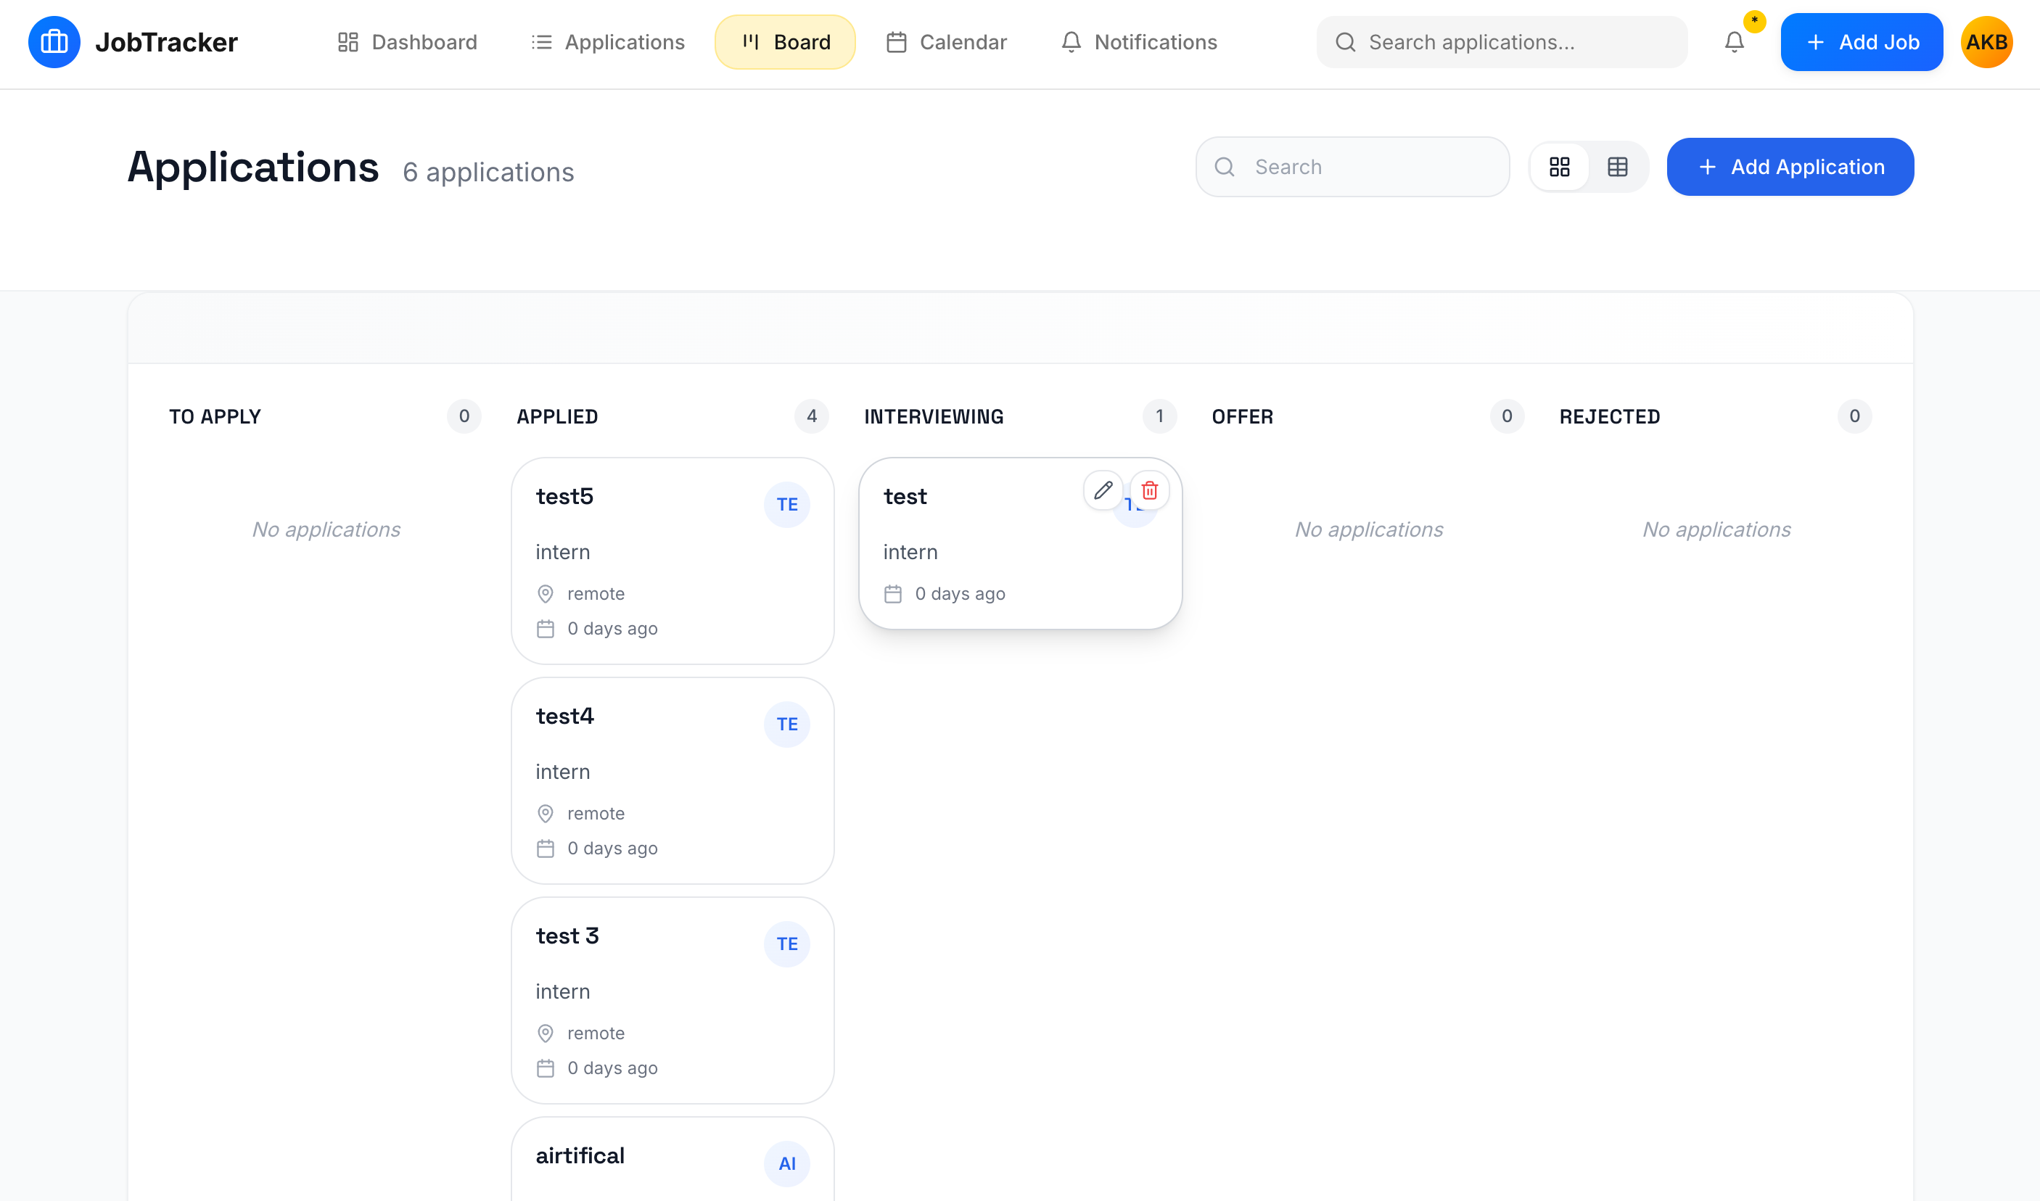This screenshot has height=1201, width=2040.
Task: Open the test4 application card
Action: pos(673,781)
